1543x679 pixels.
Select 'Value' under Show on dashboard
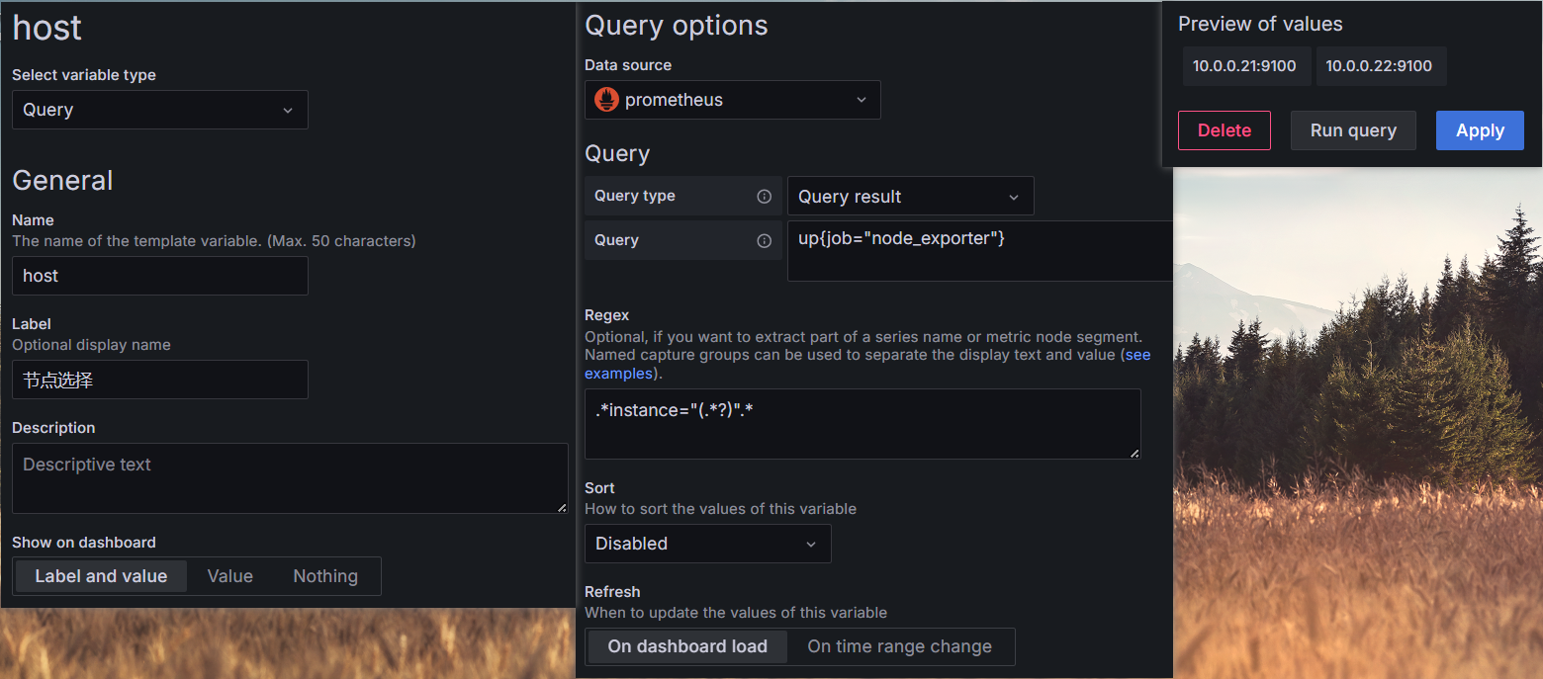point(229,576)
